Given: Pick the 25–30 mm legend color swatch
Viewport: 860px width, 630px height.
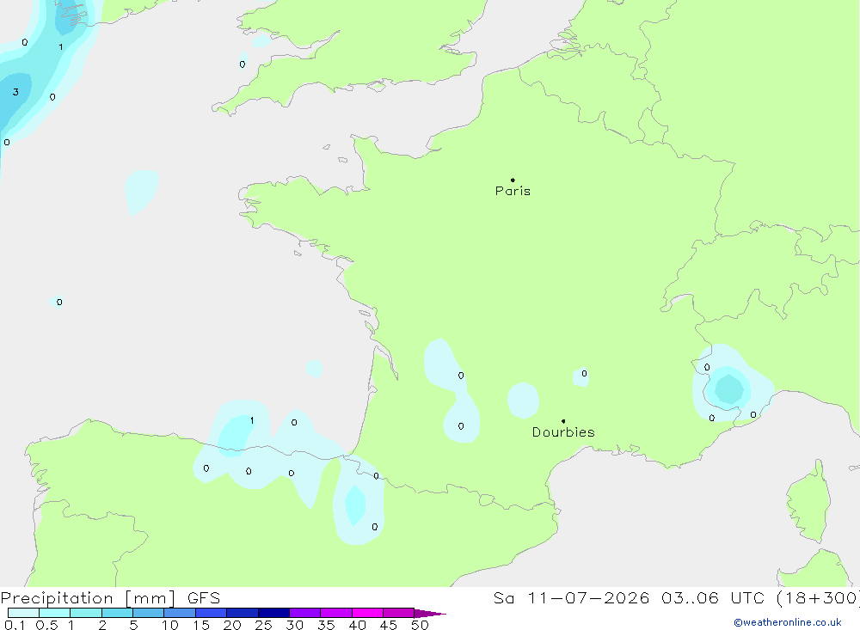Looking at the screenshot, I should 273,613.
